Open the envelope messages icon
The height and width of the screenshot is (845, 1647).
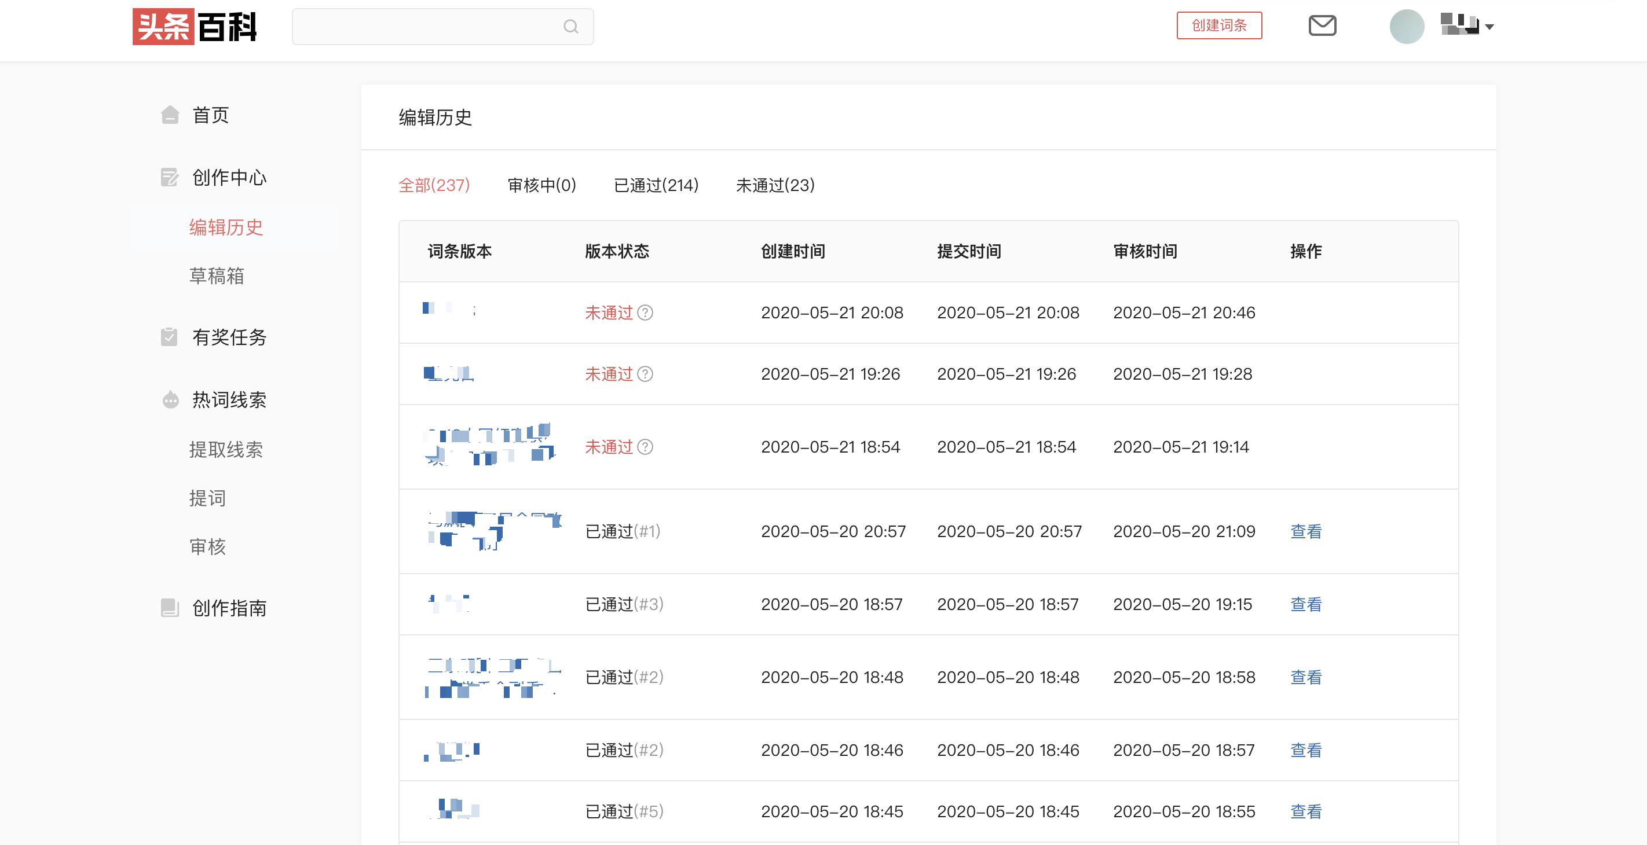tap(1323, 26)
